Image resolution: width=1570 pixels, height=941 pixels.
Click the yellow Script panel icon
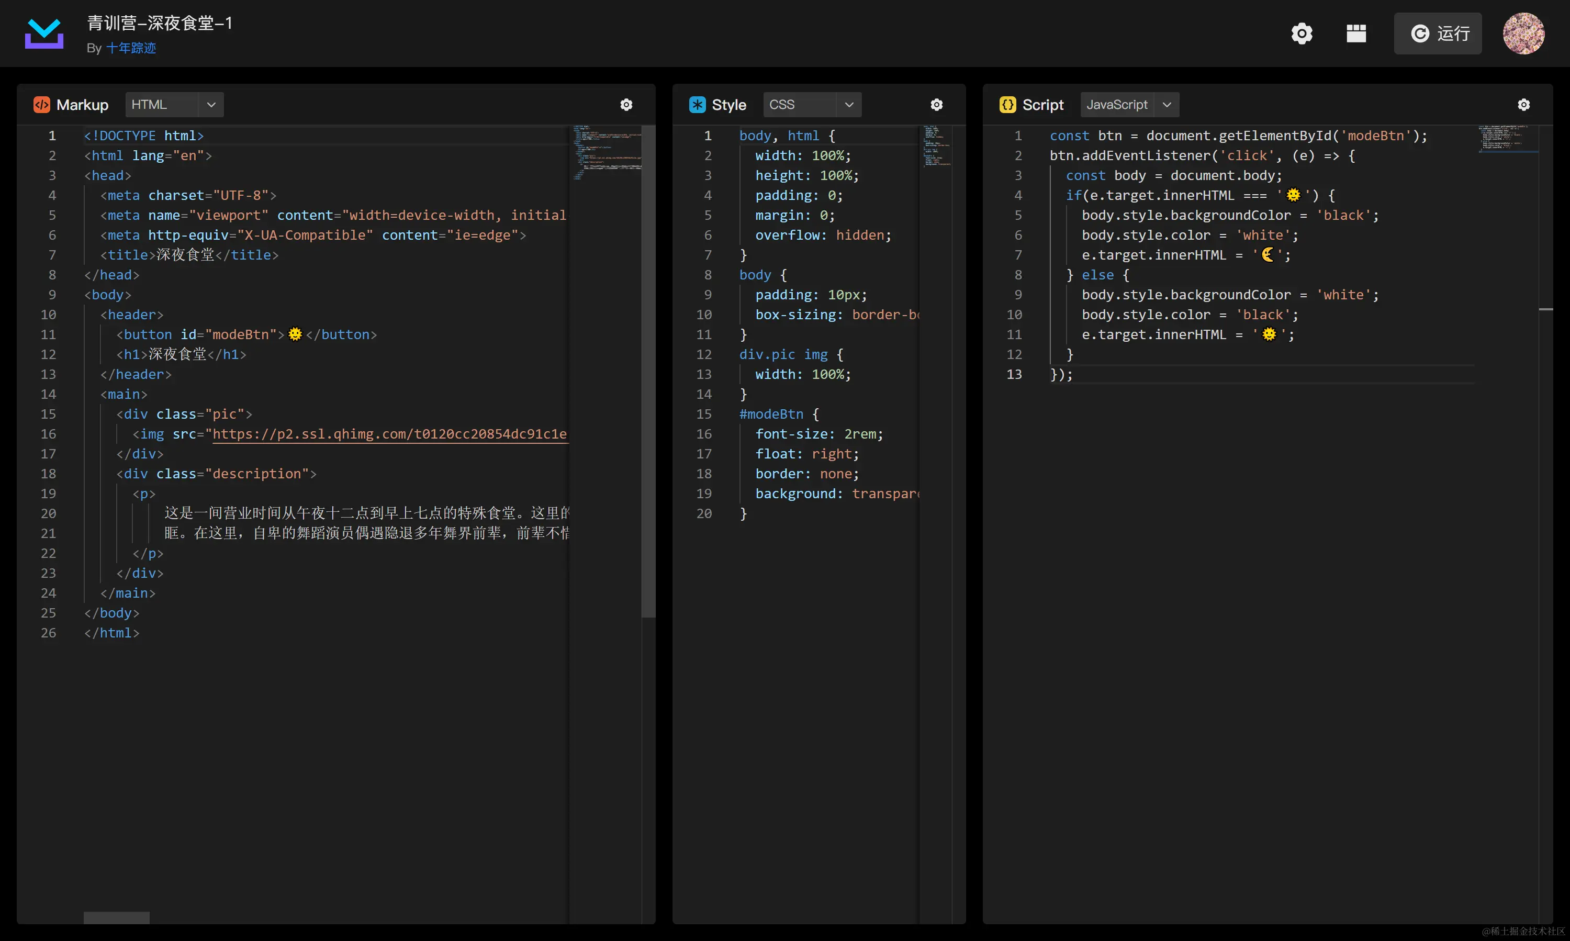click(x=1007, y=105)
